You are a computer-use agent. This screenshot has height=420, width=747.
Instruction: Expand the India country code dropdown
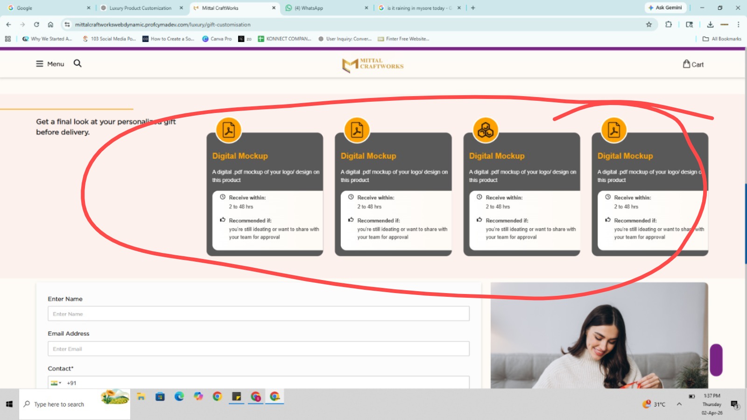(x=56, y=383)
